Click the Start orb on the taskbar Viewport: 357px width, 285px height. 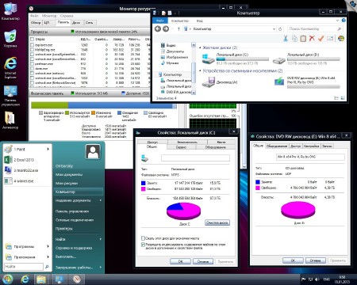(x=7, y=279)
